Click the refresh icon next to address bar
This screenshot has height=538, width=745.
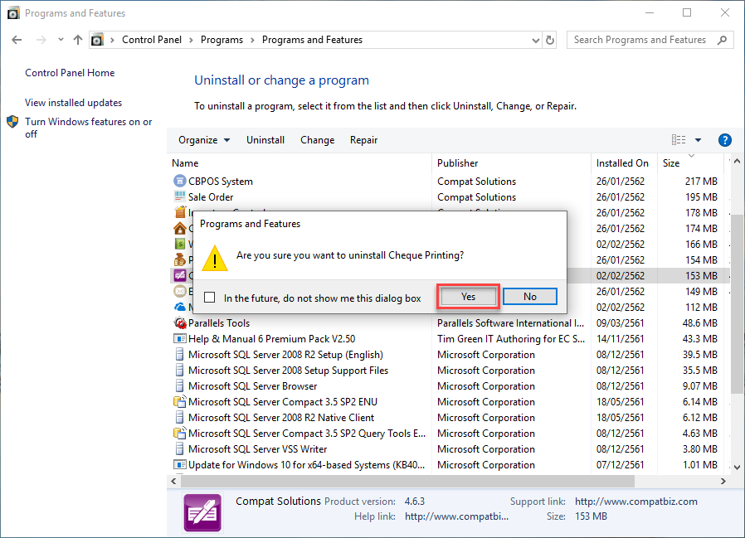(550, 40)
